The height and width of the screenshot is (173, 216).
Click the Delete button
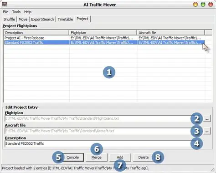144,158
